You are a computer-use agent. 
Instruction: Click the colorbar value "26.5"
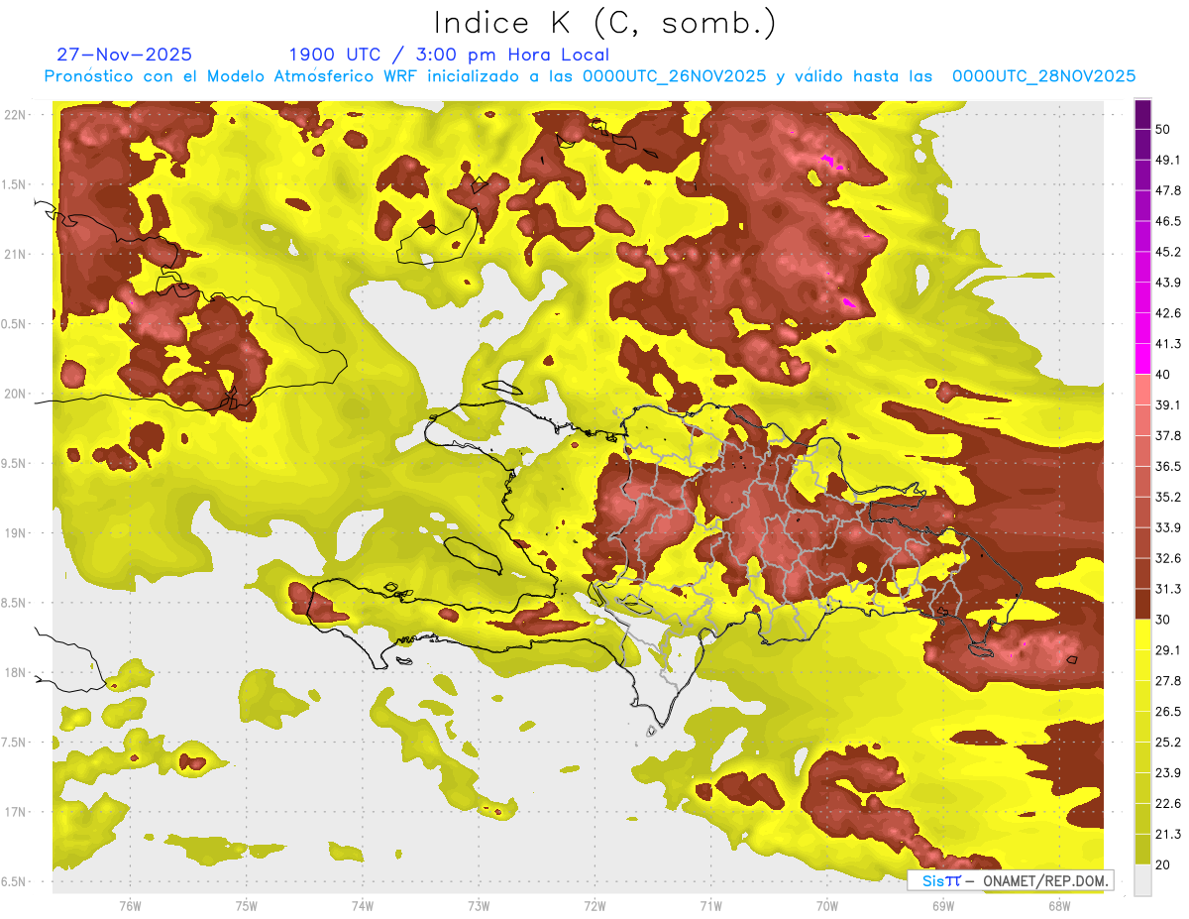tap(1167, 713)
